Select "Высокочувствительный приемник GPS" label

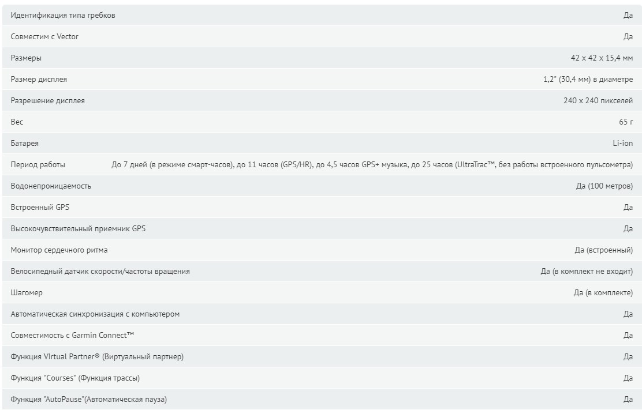tap(78, 228)
